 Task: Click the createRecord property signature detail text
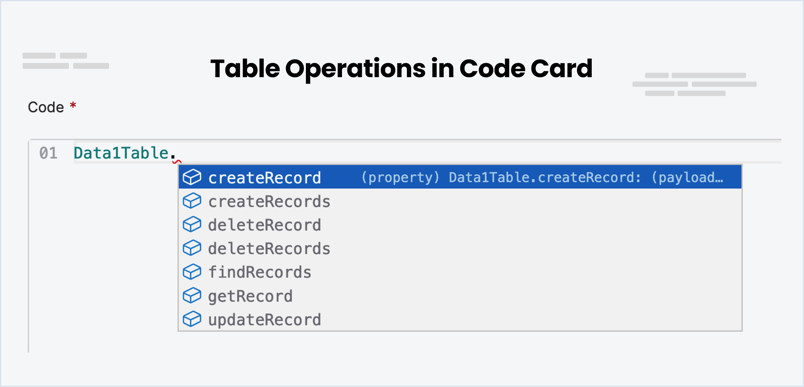[542, 178]
